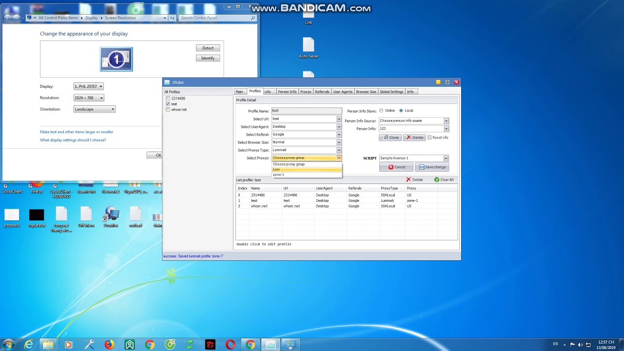Click the Search Control Panel field
Screen dimensions: 624x351
point(218,18)
